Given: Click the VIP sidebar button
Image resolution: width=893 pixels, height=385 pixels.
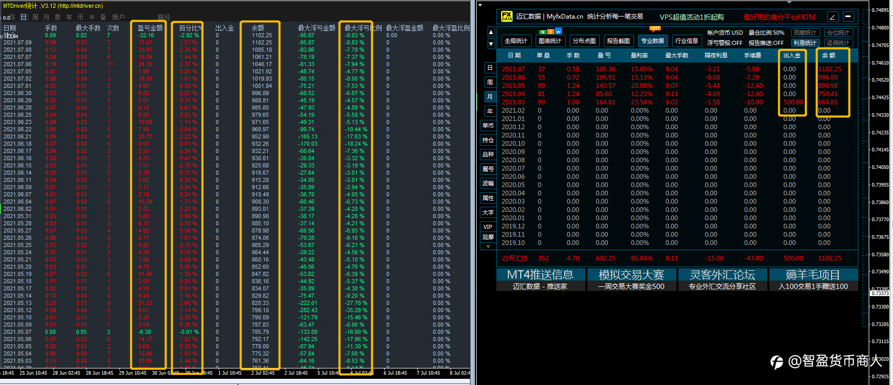Looking at the screenshot, I should tap(488, 227).
